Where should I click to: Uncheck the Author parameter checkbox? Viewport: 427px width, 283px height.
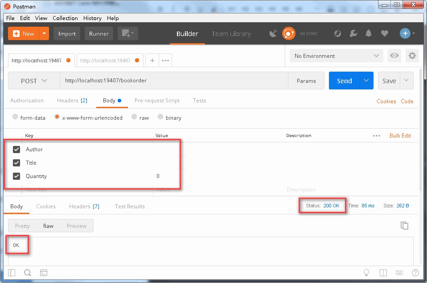coord(16,149)
